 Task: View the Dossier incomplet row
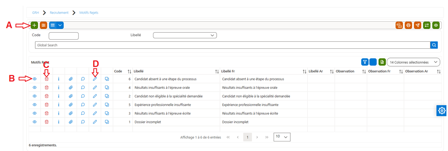pos(34,122)
